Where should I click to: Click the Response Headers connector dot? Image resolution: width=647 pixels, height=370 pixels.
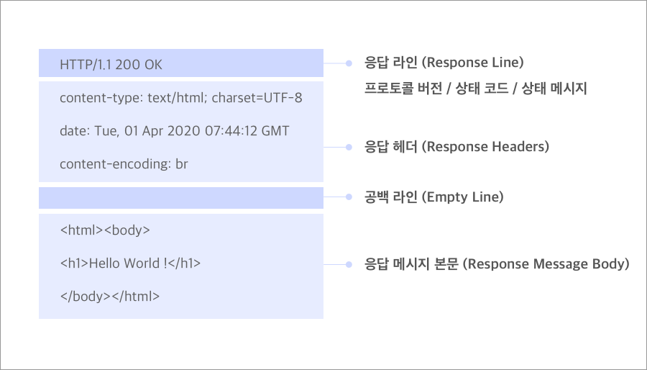click(x=349, y=147)
